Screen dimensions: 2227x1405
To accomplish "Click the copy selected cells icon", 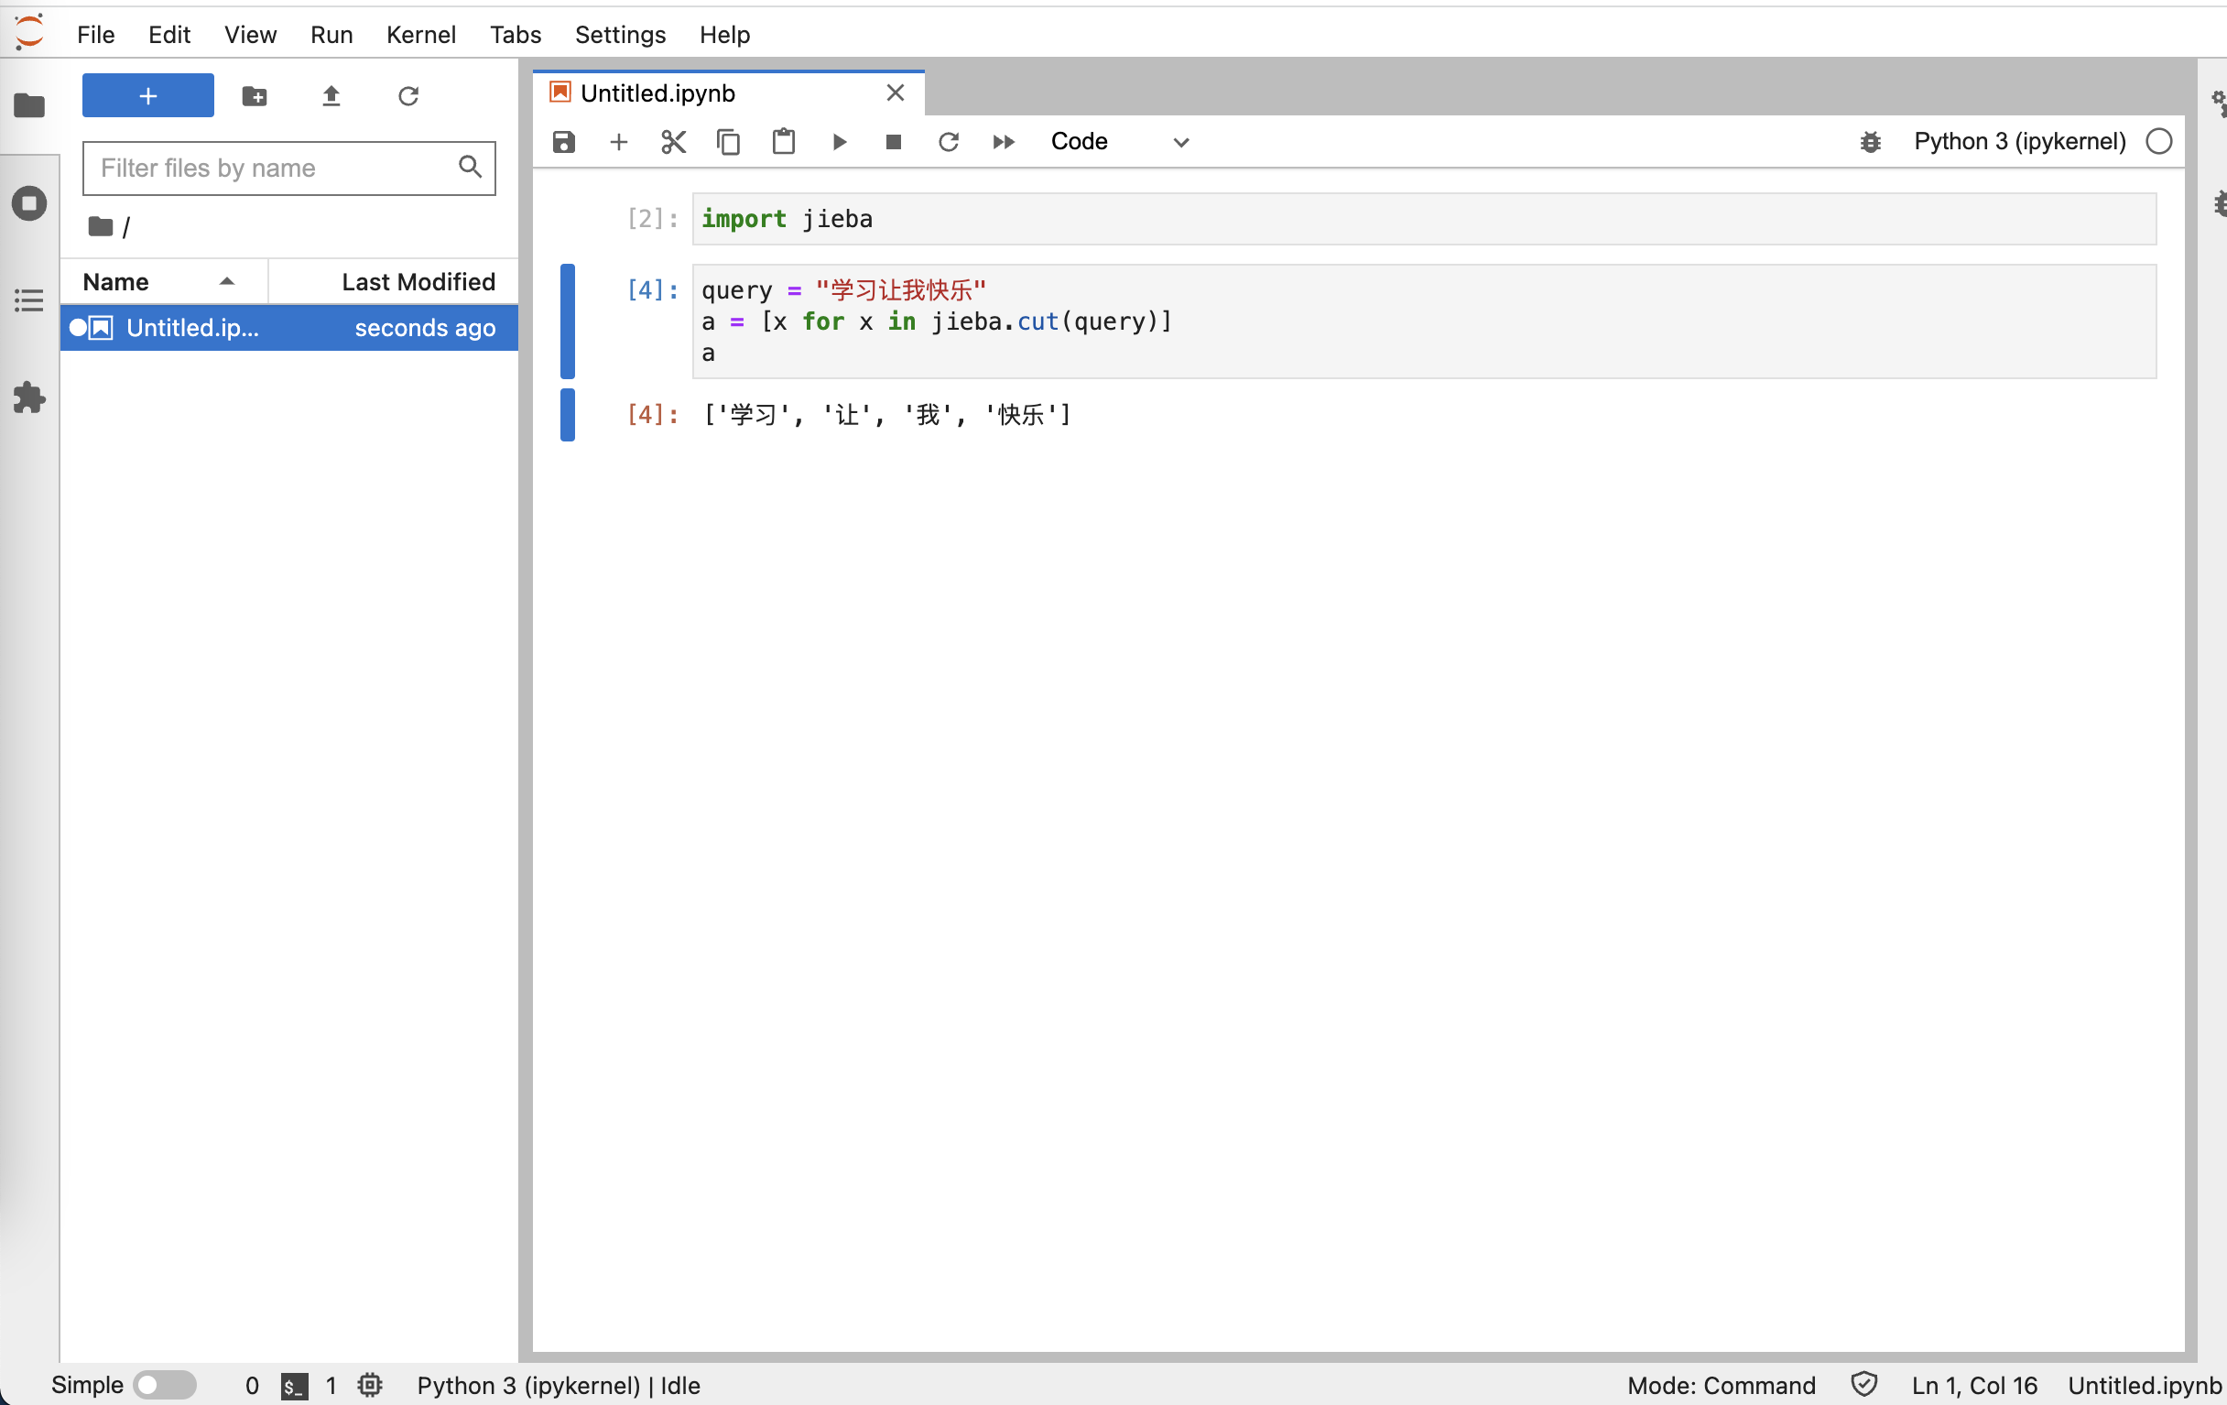I will pos(728,141).
